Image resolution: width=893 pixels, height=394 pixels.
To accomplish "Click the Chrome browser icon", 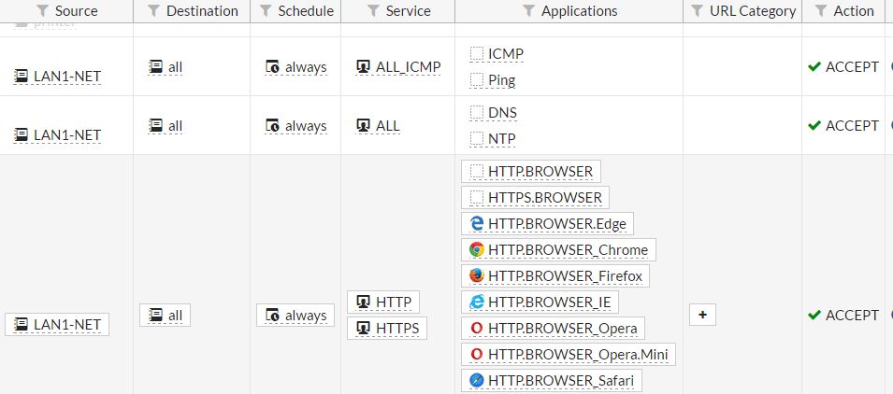I will tap(477, 250).
